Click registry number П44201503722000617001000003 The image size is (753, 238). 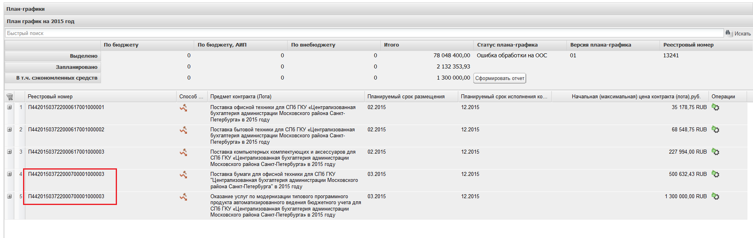pyautogui.click(x=66, y=152)
